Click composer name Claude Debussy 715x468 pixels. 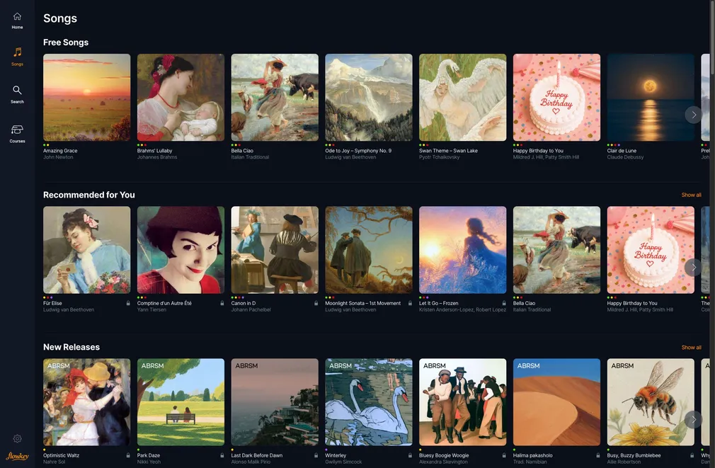pyautogui.click(x=625, y=157)
